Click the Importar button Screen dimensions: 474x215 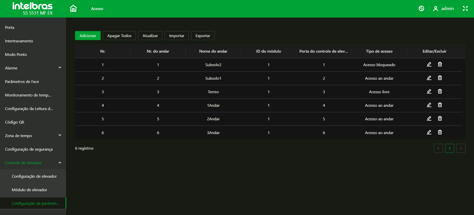click(177, 36)
